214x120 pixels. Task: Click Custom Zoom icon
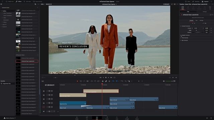(129, 81)
